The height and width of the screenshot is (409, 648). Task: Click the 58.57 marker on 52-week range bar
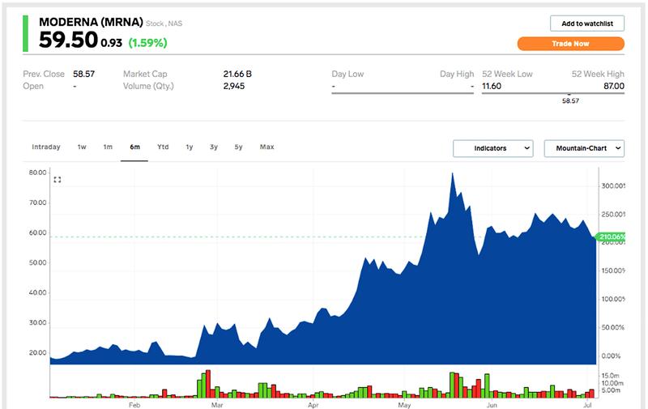(x=570, y=100)
